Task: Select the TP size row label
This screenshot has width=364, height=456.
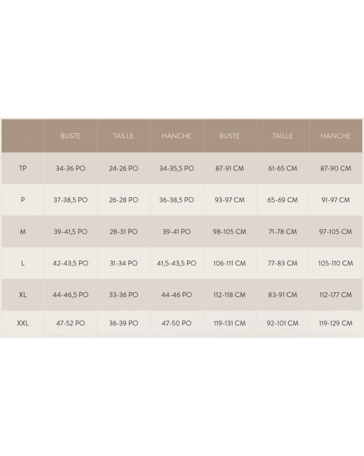Action: [x=23, y=168]
